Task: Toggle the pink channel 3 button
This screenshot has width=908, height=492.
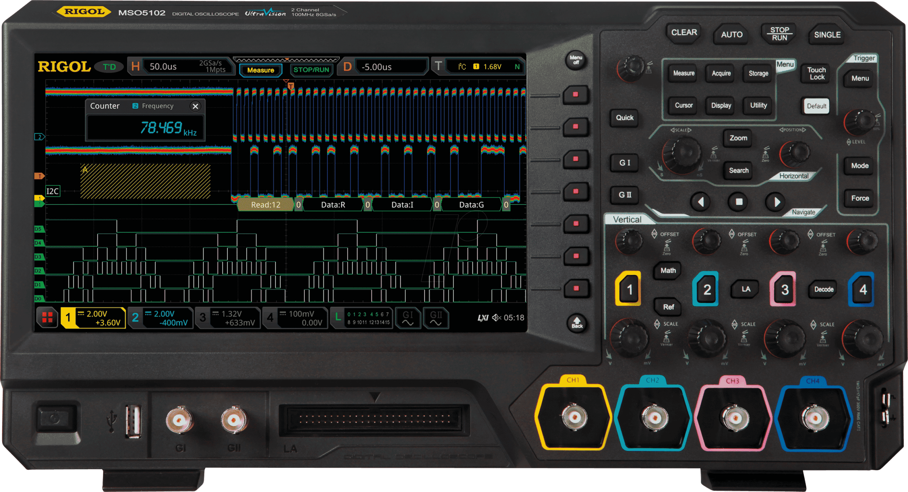Action: coord(784,289)
